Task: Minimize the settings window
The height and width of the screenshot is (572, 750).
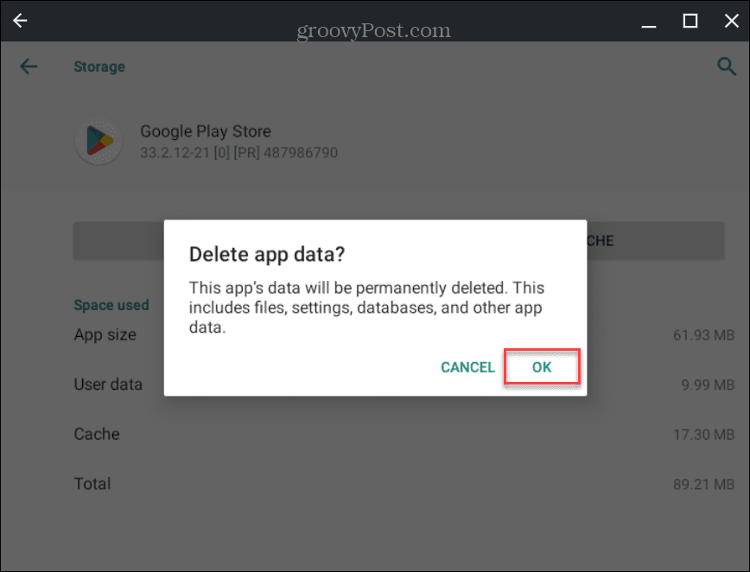Action: click(x=649, y=22)
